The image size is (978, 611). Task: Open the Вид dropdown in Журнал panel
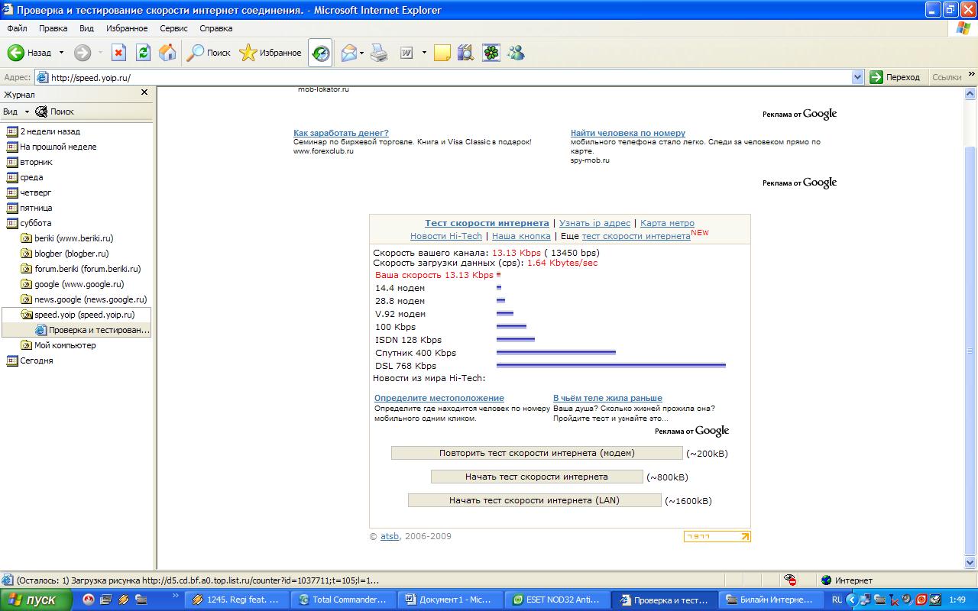[x=15, y=112]
